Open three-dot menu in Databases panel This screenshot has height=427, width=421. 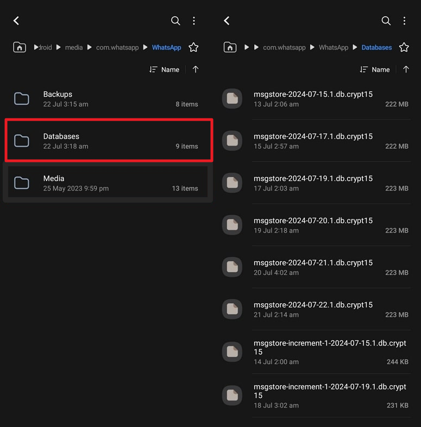(404, 21)
